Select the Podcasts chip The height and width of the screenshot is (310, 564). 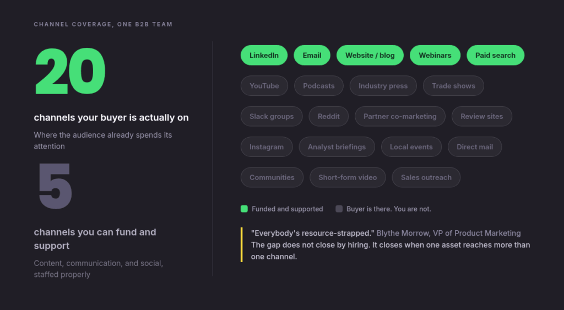click(319, 85)
